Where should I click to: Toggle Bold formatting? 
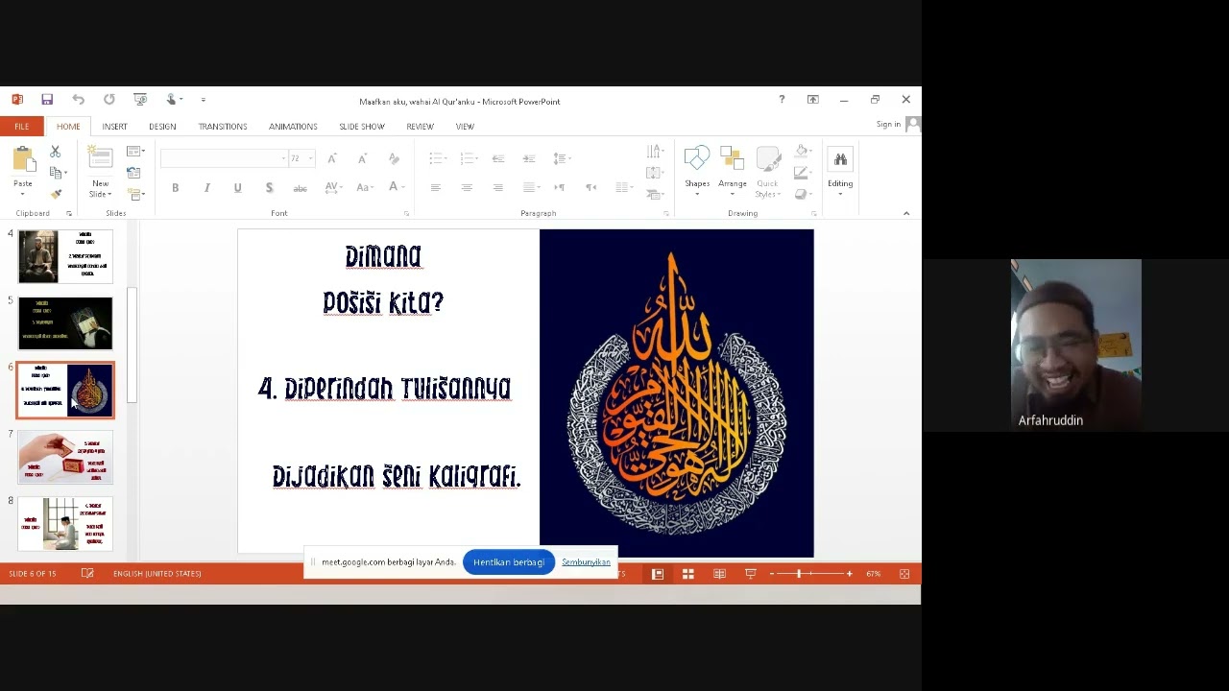click(x=175, y=188)
